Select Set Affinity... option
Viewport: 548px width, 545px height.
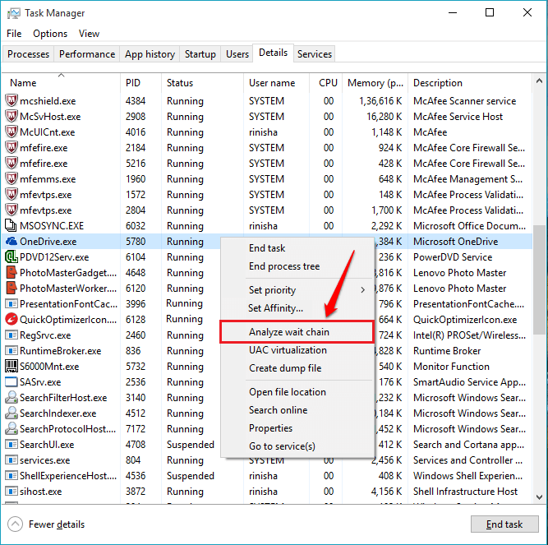[297, 308]
